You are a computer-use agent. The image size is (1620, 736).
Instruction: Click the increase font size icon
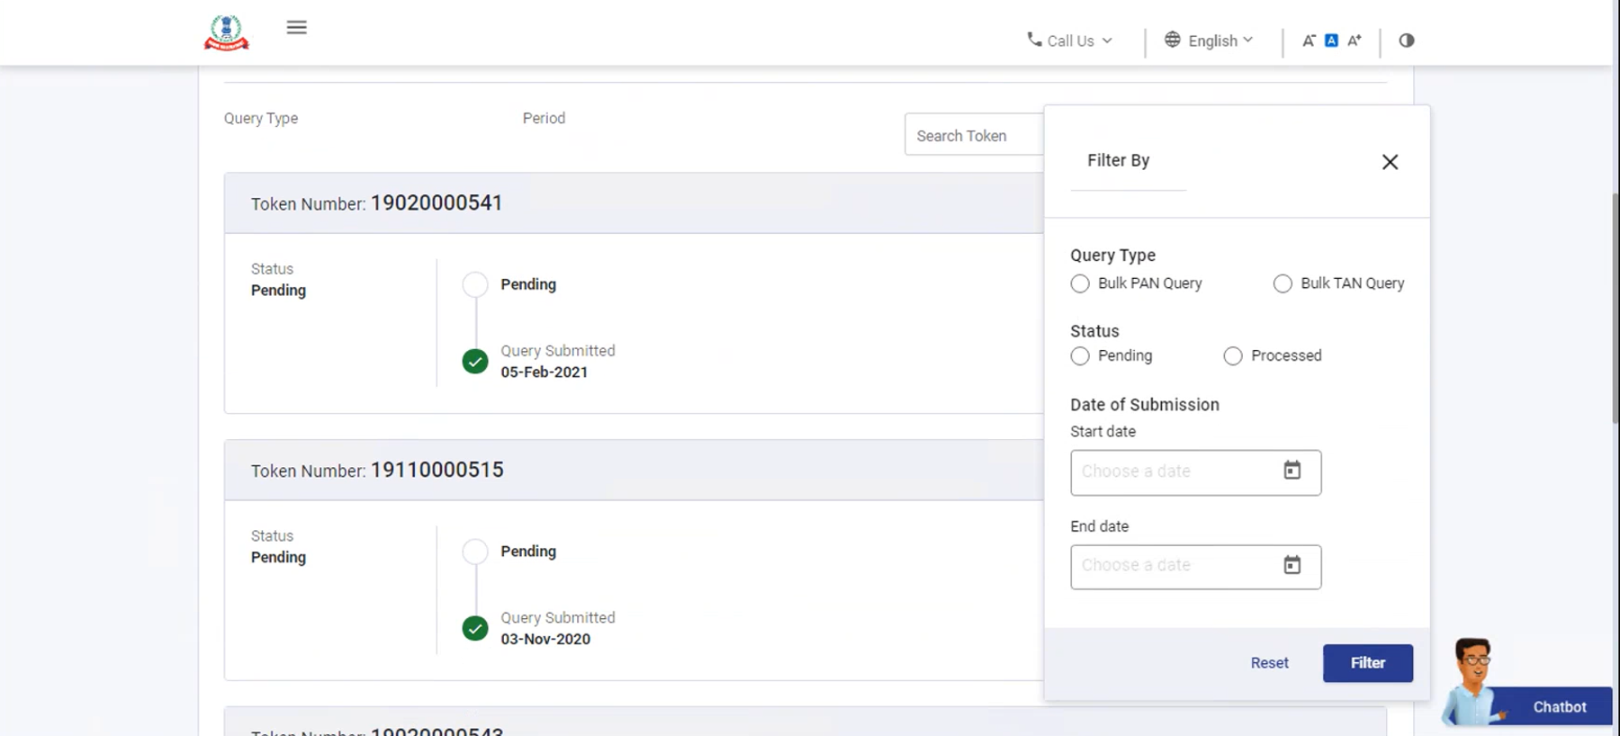1354,40
